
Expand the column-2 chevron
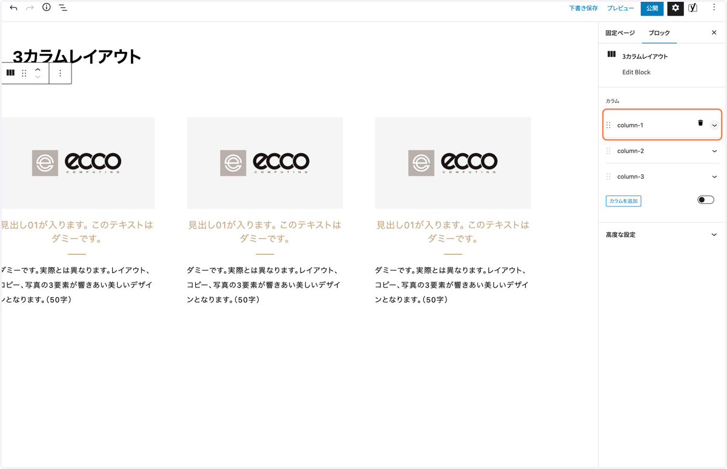coord(714,151)
